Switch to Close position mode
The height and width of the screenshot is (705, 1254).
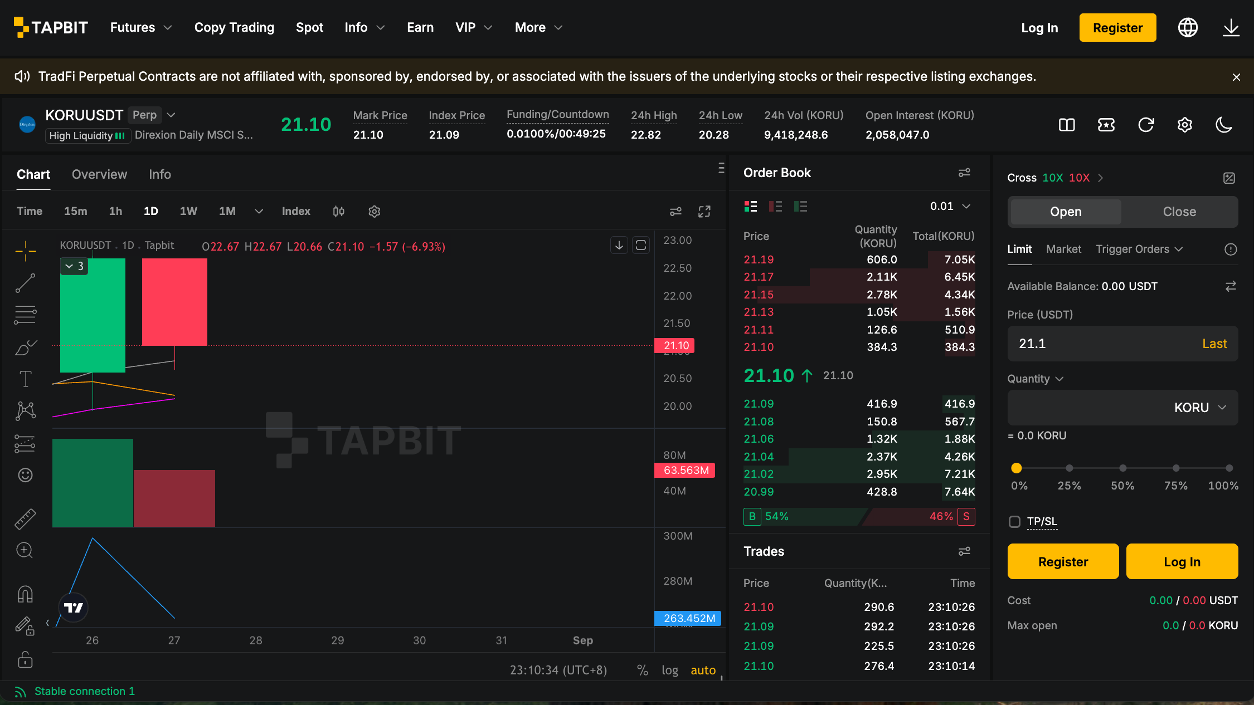coord(1179,212)
